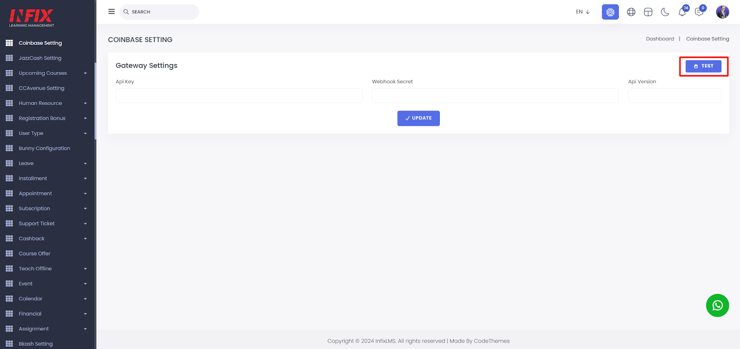This screenshot has width=740, height=349.
Task: Click the 'Gateway Settings' heading
Action: click(x=146, y=66)
